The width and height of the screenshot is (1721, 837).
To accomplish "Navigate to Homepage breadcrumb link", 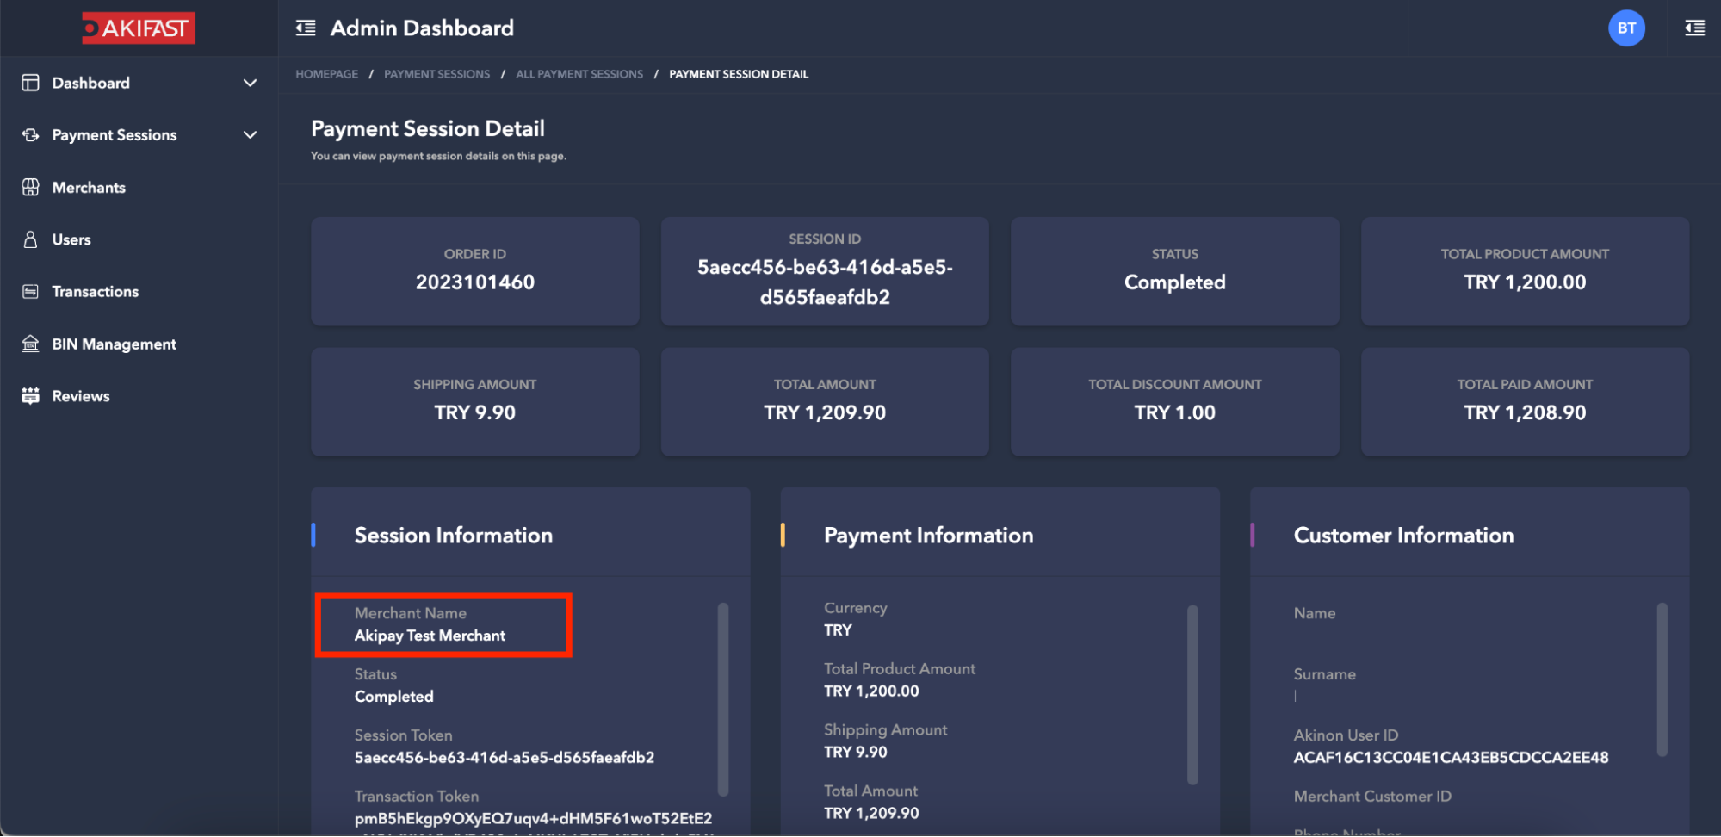I will [x=326, y=74].
